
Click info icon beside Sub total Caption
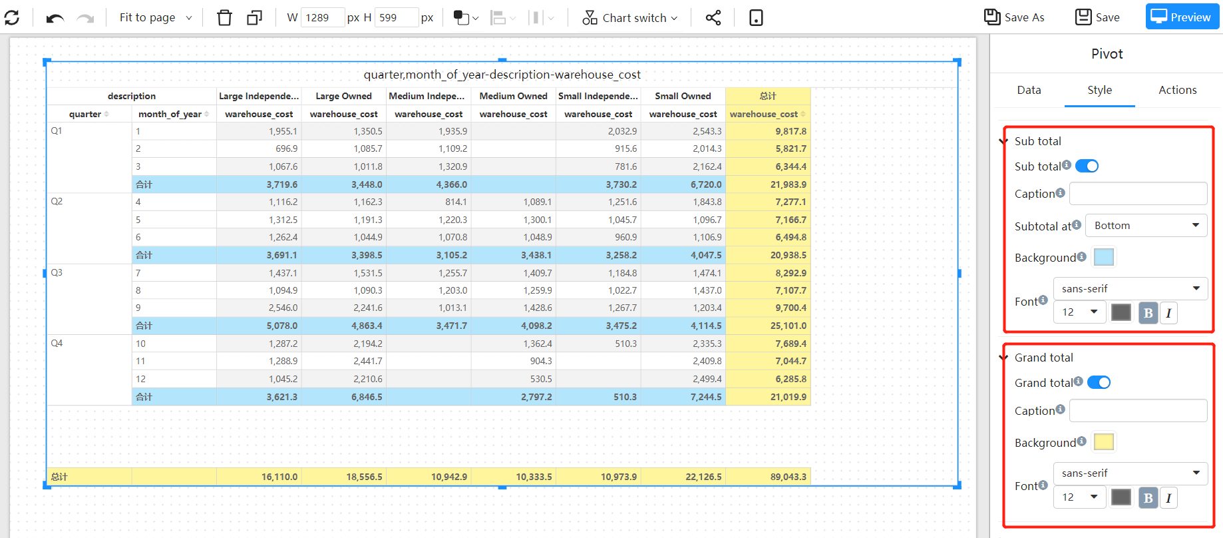[1060, 192]
